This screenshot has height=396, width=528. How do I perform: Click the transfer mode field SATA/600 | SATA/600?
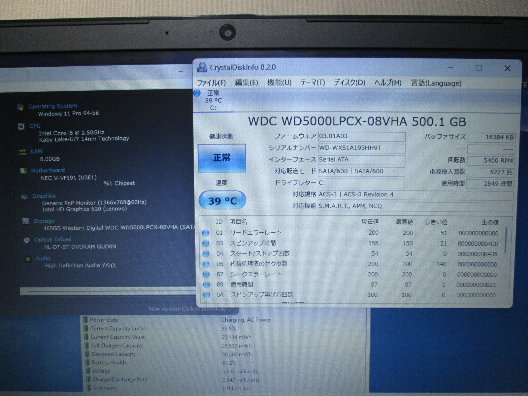(x=361, y=172)
